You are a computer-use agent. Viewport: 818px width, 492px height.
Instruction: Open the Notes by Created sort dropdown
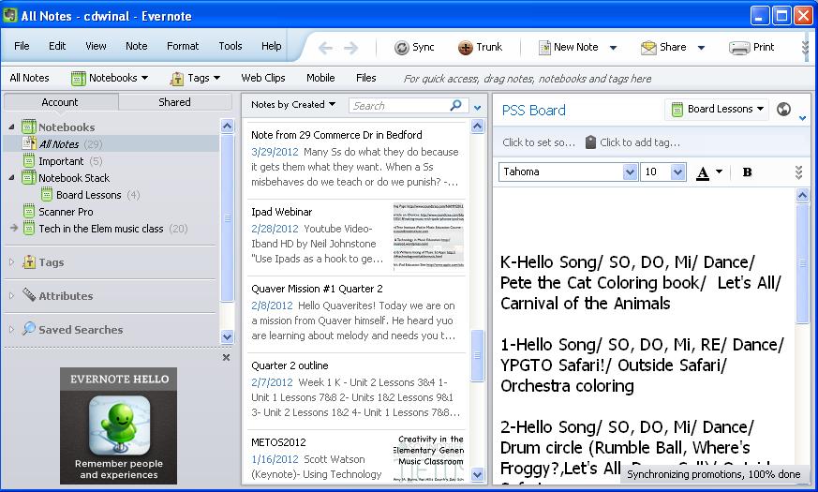click(292, 105)
